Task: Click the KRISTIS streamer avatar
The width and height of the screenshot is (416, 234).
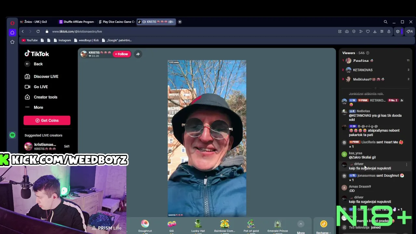Action: 84,54
